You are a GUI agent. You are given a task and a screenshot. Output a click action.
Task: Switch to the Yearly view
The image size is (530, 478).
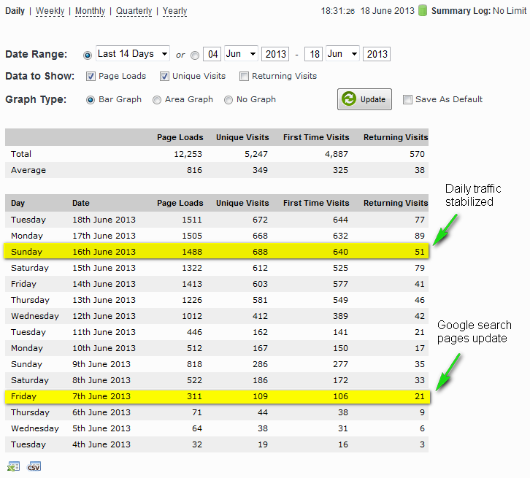click(x=174, y=11)
